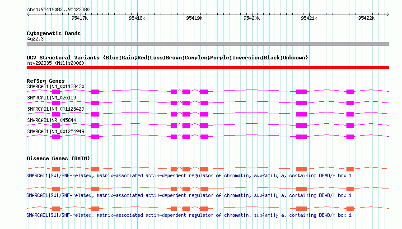
Task: Open the bottommost SMARCAD1 OMIM description link
Action: click(189, 215)
